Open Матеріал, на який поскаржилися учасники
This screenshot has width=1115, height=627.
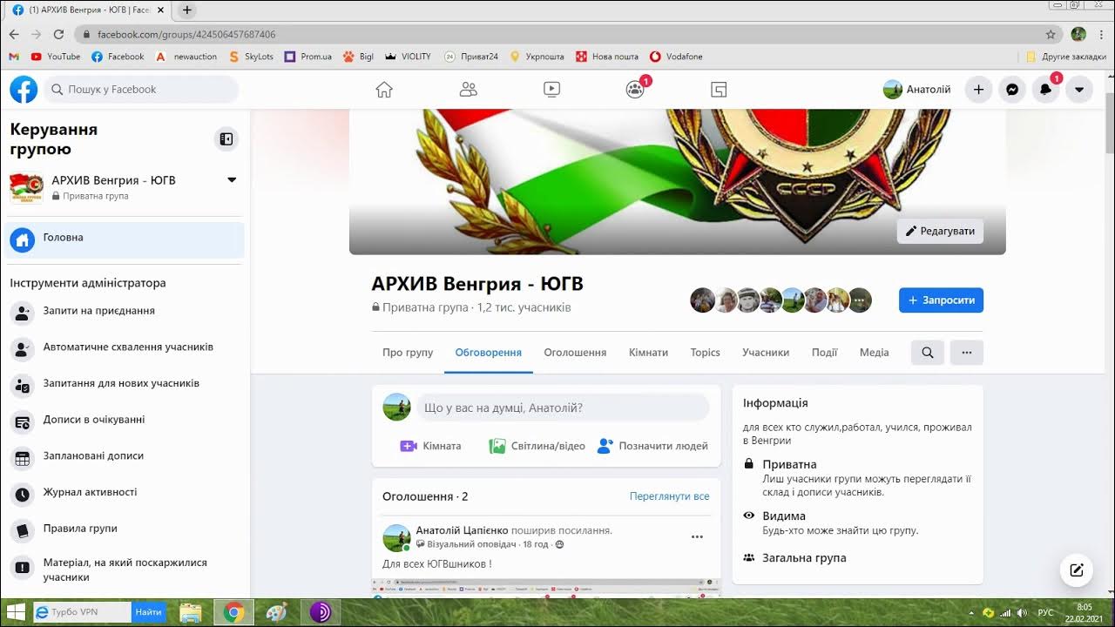click(x=125, y=570)
